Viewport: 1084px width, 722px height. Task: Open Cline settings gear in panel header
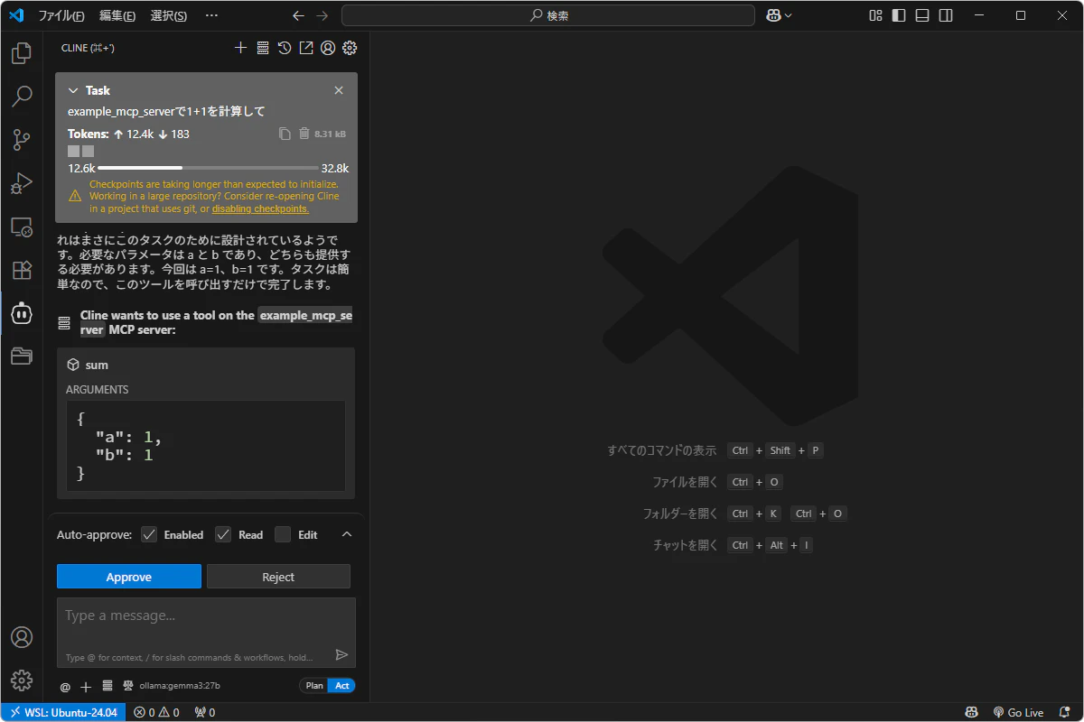click(350, 48)
